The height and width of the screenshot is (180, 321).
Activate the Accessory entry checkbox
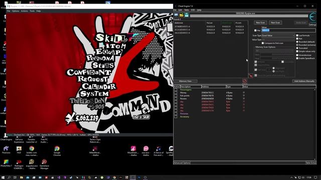coord(176,116)
